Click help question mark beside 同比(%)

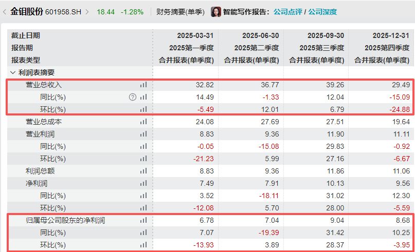133,97
